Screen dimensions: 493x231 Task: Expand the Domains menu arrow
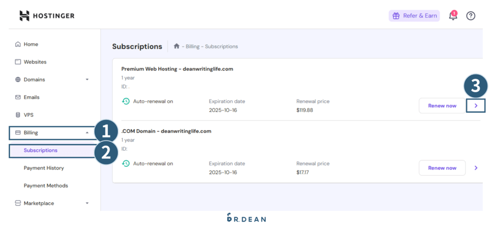87,80
